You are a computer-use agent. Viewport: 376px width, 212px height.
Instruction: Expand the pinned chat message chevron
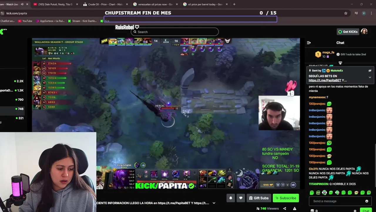click(370, 77)
